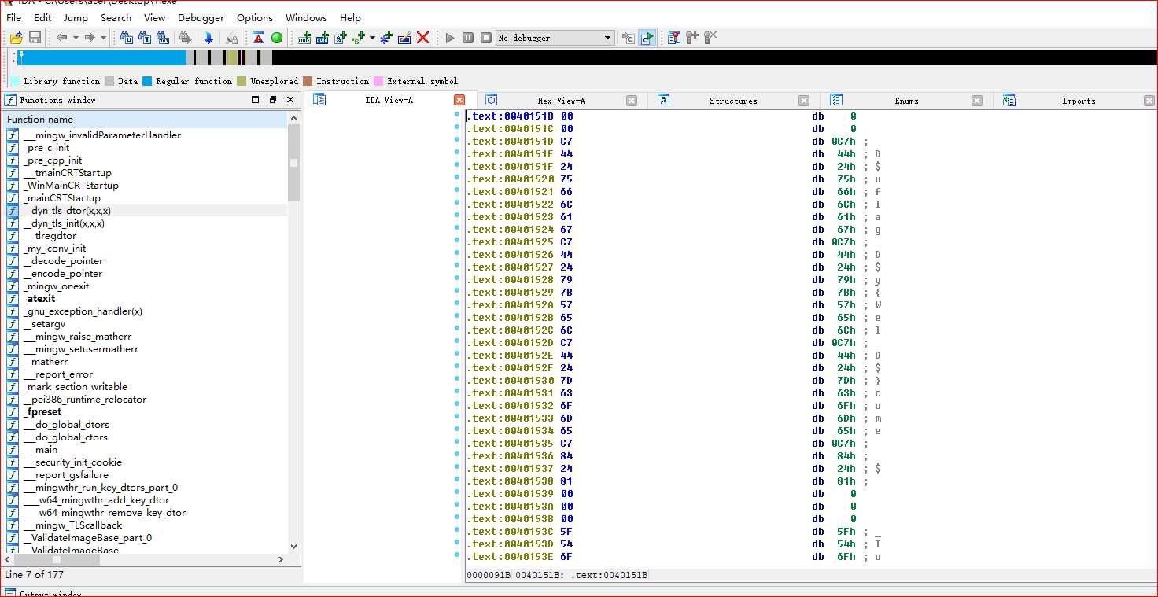Open the File menu
Viewport: 1158px width, 597px height.
pos(13,17)
